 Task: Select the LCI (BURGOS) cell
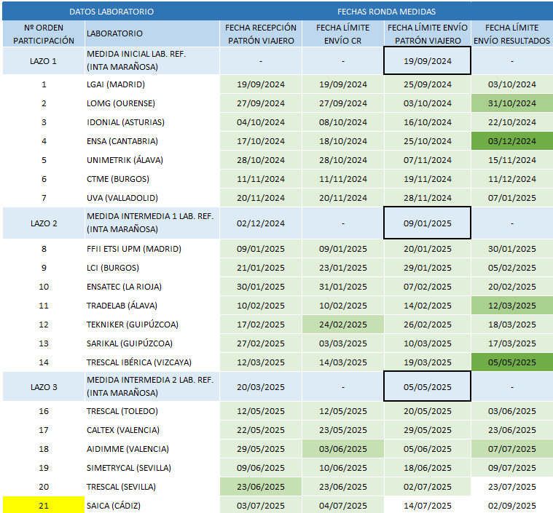(x=152, y=268)
